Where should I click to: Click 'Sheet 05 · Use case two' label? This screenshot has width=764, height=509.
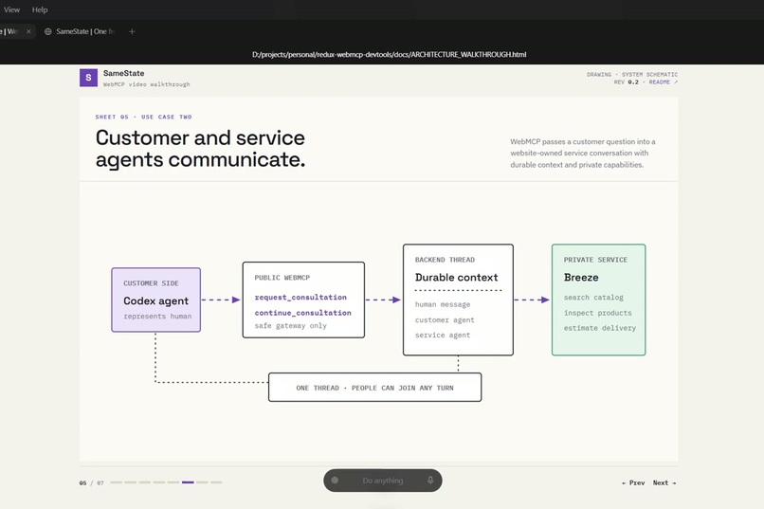tap(144, 117)
